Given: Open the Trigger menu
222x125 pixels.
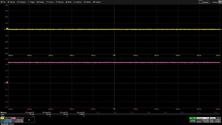Looking at the screenshot, I should coord(32,2).
